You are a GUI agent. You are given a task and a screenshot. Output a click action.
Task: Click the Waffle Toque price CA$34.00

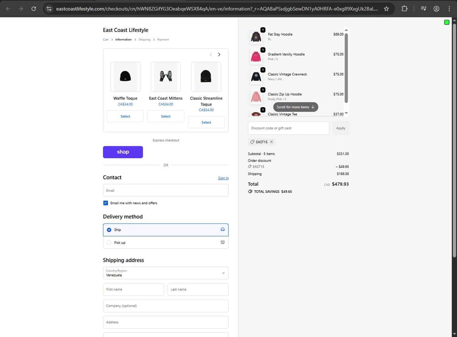[125, 104]
